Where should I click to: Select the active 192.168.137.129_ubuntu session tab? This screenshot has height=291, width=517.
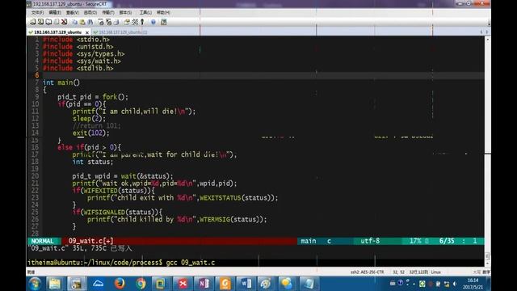point(57,32)
